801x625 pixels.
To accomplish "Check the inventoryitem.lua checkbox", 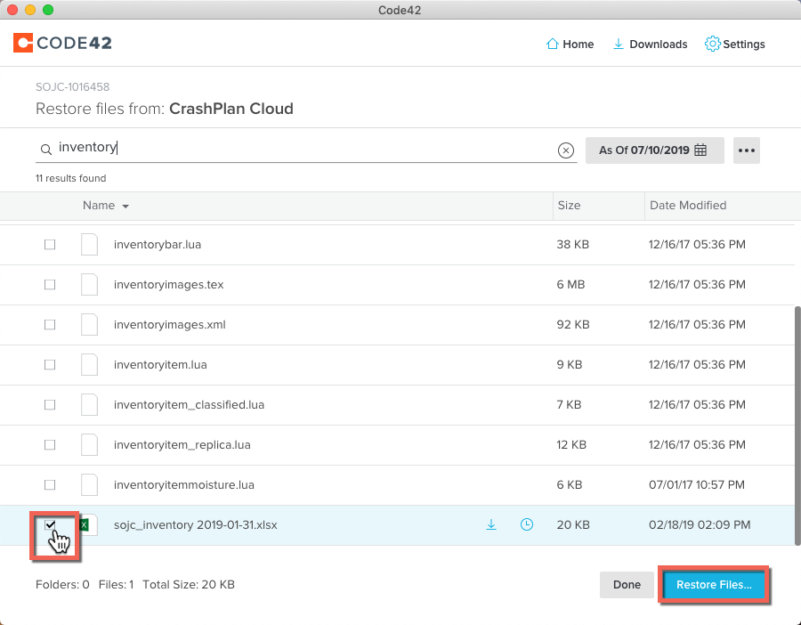I will point(50,364).
